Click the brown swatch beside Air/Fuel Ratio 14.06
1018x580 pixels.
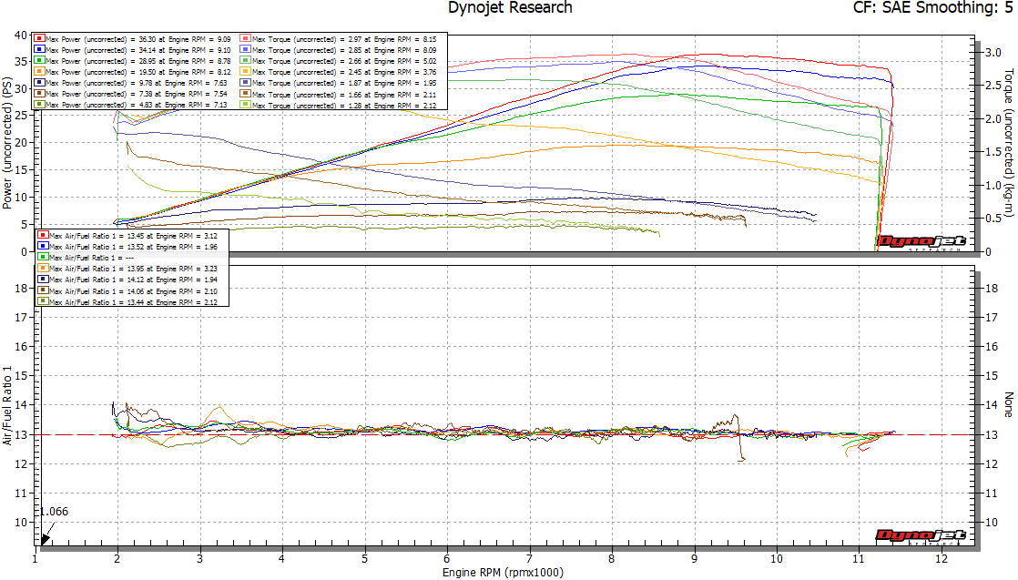point(43,291)
